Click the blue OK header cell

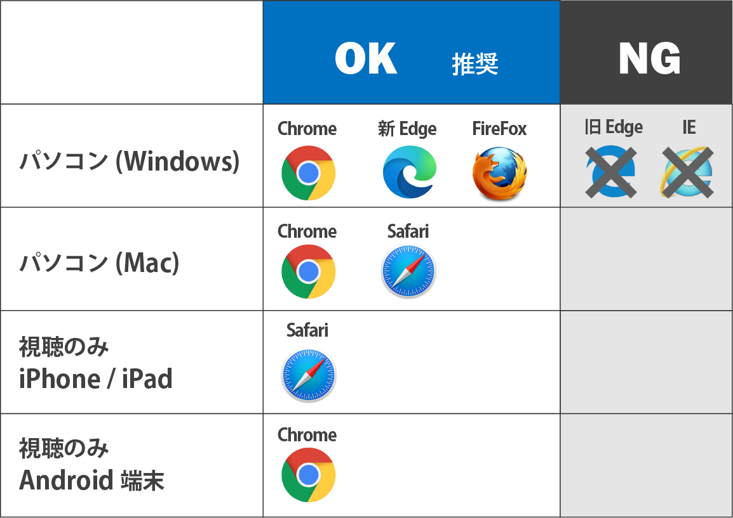(412, 52)
